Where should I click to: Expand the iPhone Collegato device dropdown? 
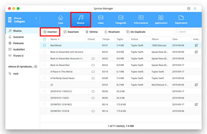click(36, 18)
